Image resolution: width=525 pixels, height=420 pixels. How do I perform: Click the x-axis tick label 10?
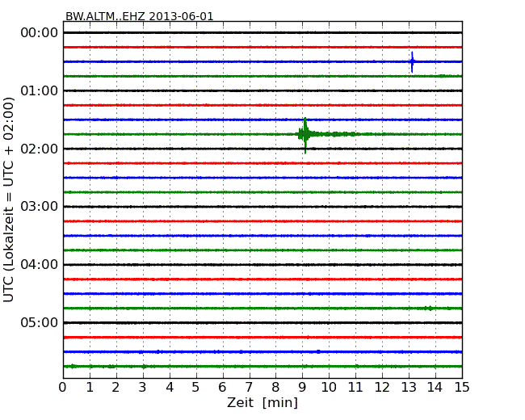(329, 388)
